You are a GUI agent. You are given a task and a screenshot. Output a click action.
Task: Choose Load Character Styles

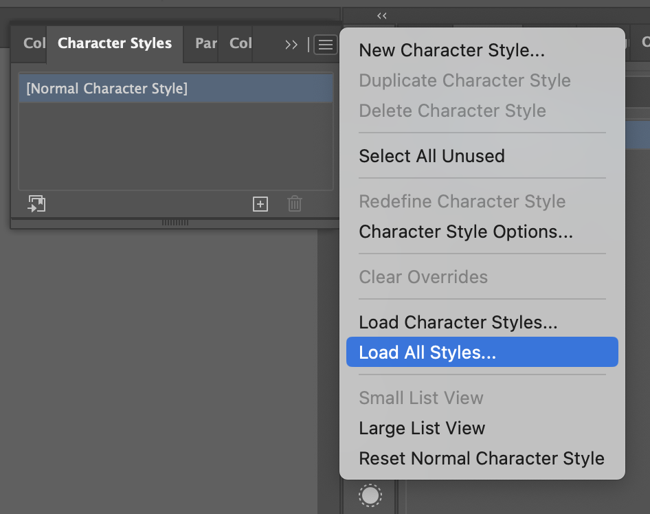click(458, 322)
